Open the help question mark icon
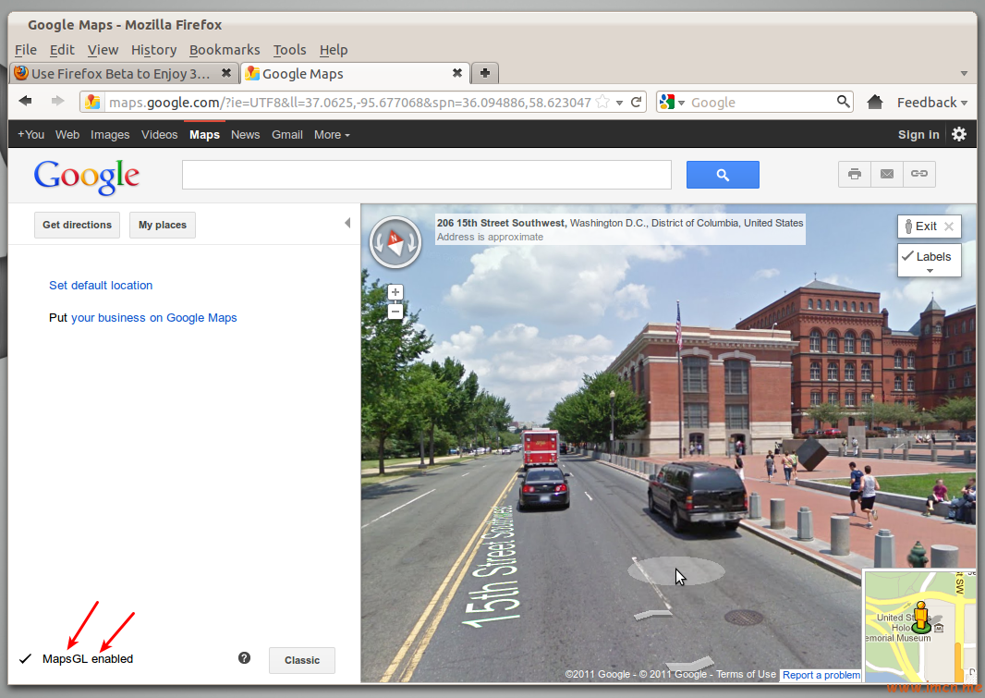Image resolution: width=985 pixels, height=698 pixels. [x=244, y=658]
